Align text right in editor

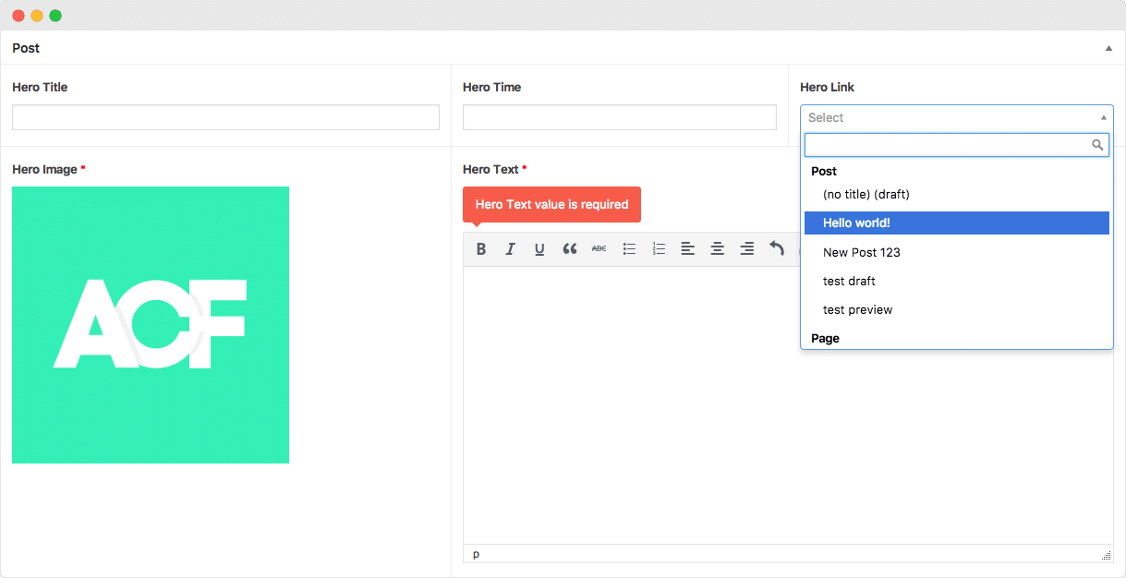(x=747, y=248)
